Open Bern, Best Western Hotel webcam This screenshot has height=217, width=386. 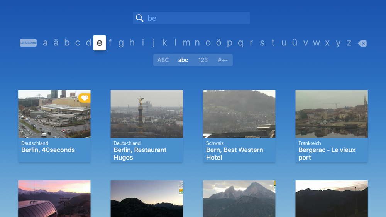239,126
